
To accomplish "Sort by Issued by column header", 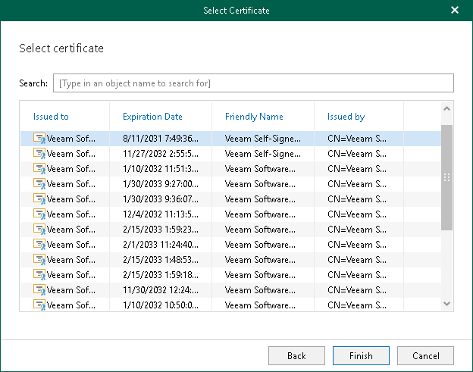I will pos(346,117).
